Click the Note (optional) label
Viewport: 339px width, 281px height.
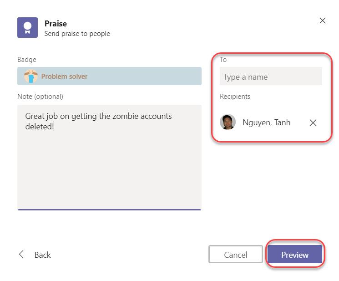pos(40,97)
